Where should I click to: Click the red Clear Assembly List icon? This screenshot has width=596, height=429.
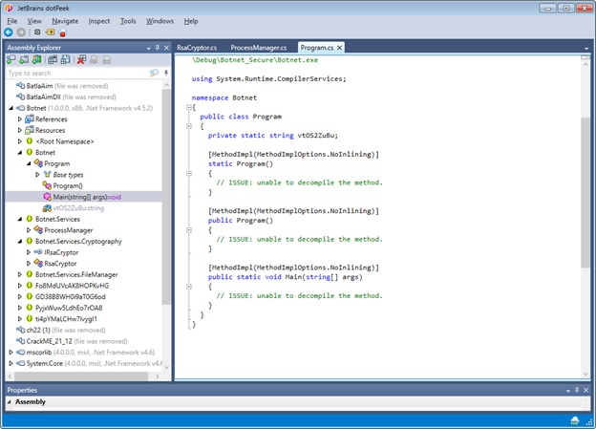tap(83, 59)
